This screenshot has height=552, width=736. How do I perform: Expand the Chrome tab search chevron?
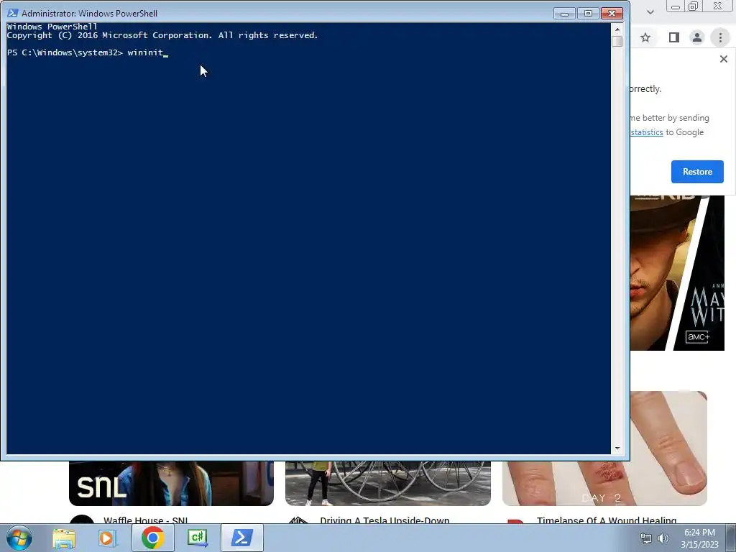[x=650, y=12]
